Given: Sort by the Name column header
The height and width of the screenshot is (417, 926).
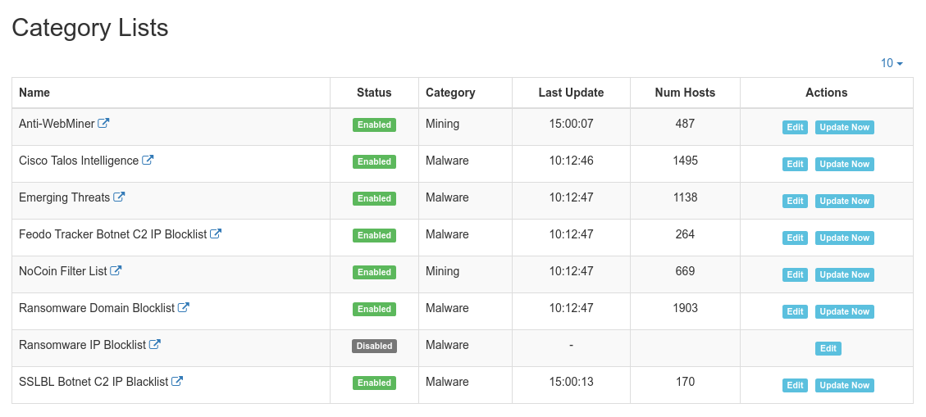Looking at the screenshot, I should pos(34,93).
